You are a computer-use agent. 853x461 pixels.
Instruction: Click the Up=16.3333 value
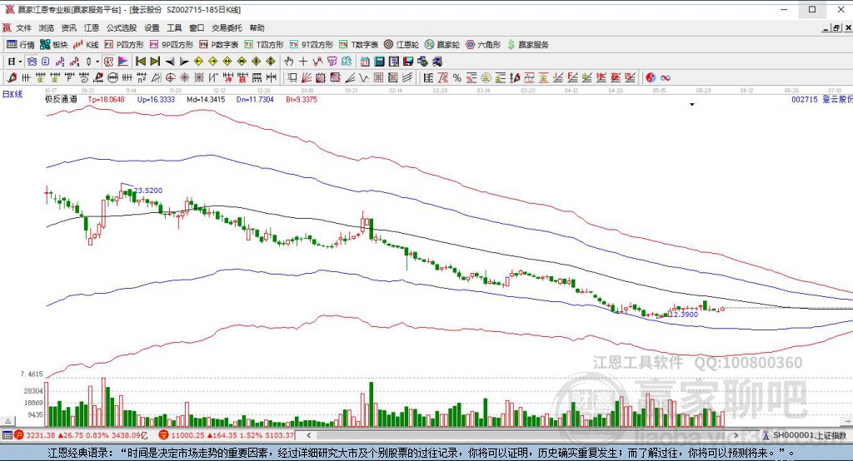click(156, 100)
